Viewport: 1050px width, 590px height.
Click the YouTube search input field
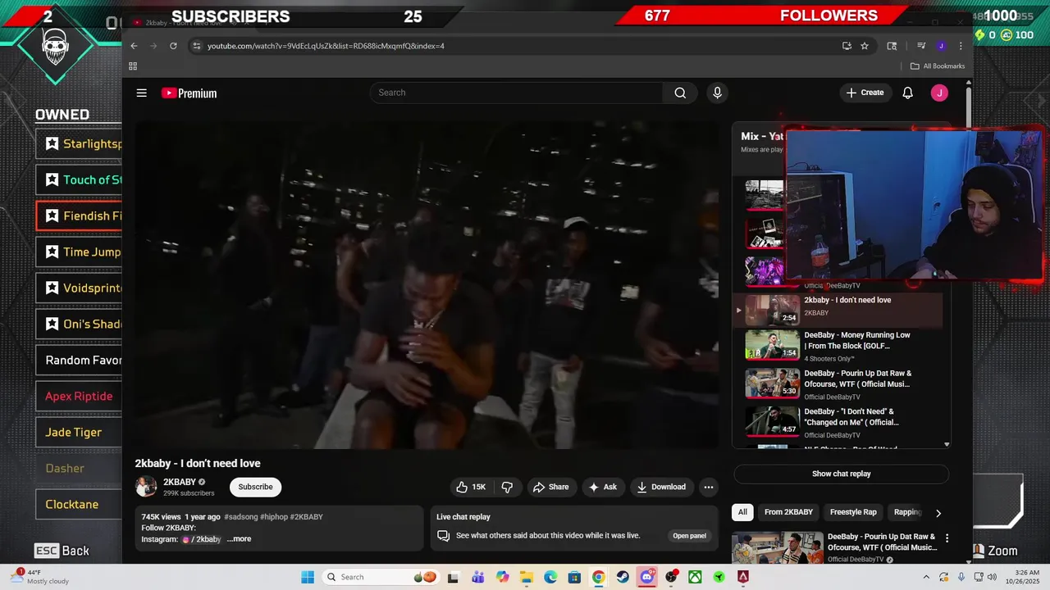pyautogui.click(x=517, y=93)
